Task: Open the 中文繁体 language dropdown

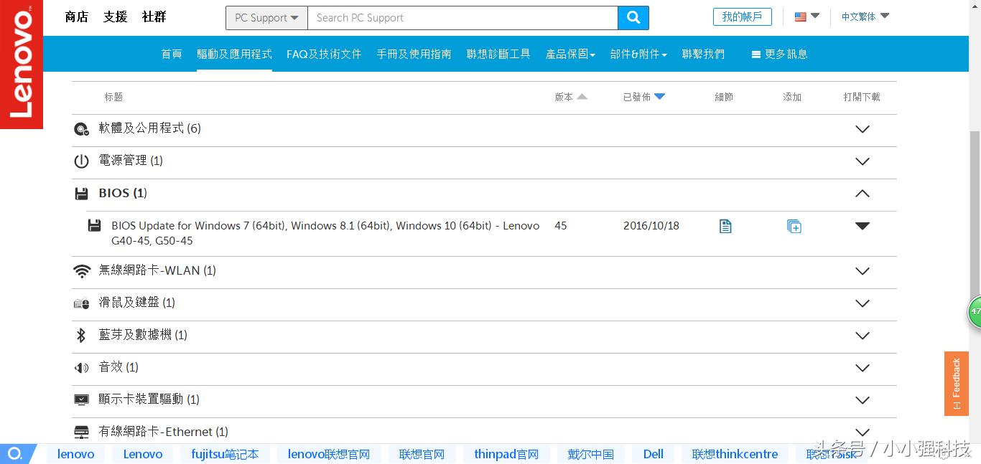Action: point(864,15)
